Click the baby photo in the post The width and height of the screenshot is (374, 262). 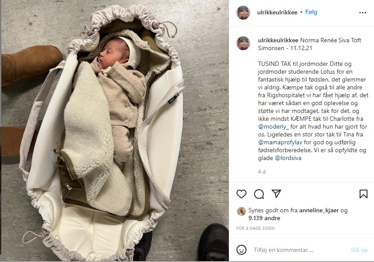point(115,131)
